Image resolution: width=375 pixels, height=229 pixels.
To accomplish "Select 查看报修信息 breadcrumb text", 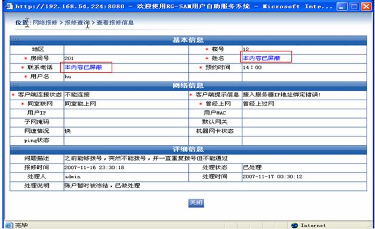I will click(x=115, y=23).
